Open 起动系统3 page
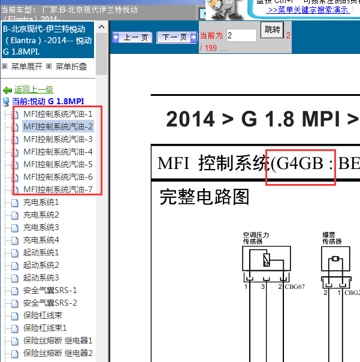The image size is (360, 362). click(x=41, y=277)
